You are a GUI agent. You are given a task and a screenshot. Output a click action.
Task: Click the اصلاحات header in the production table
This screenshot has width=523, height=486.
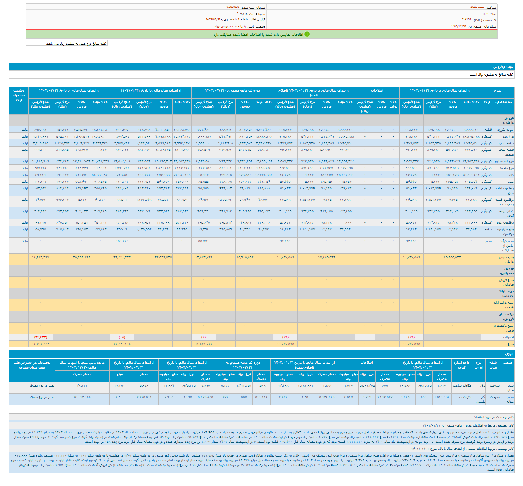tap(377, 90)
